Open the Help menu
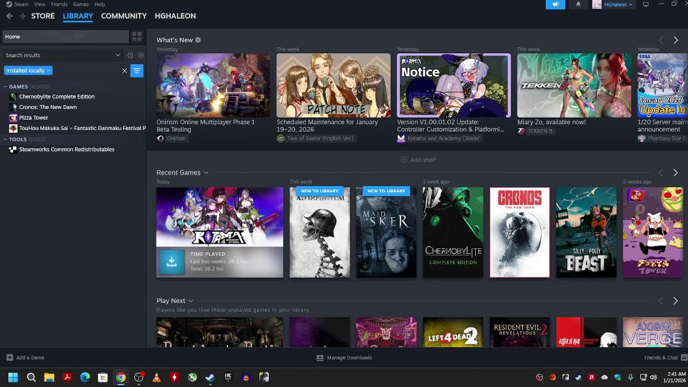This screenshot has width=688, height=387. pyautogui.click(x=99, y=4)
